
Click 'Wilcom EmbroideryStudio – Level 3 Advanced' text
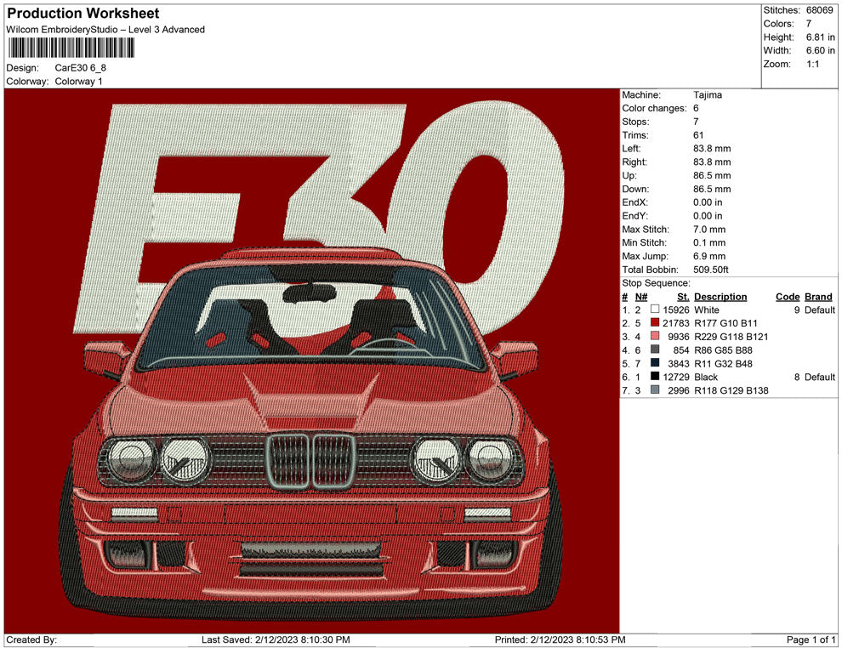[x=105, y=30]
